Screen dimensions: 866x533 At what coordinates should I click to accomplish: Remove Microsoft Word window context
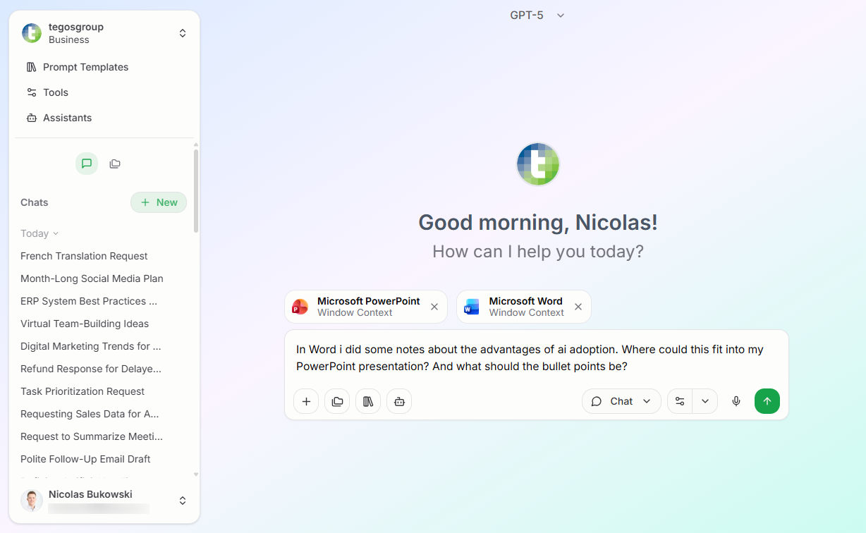(x=578, y=307)
